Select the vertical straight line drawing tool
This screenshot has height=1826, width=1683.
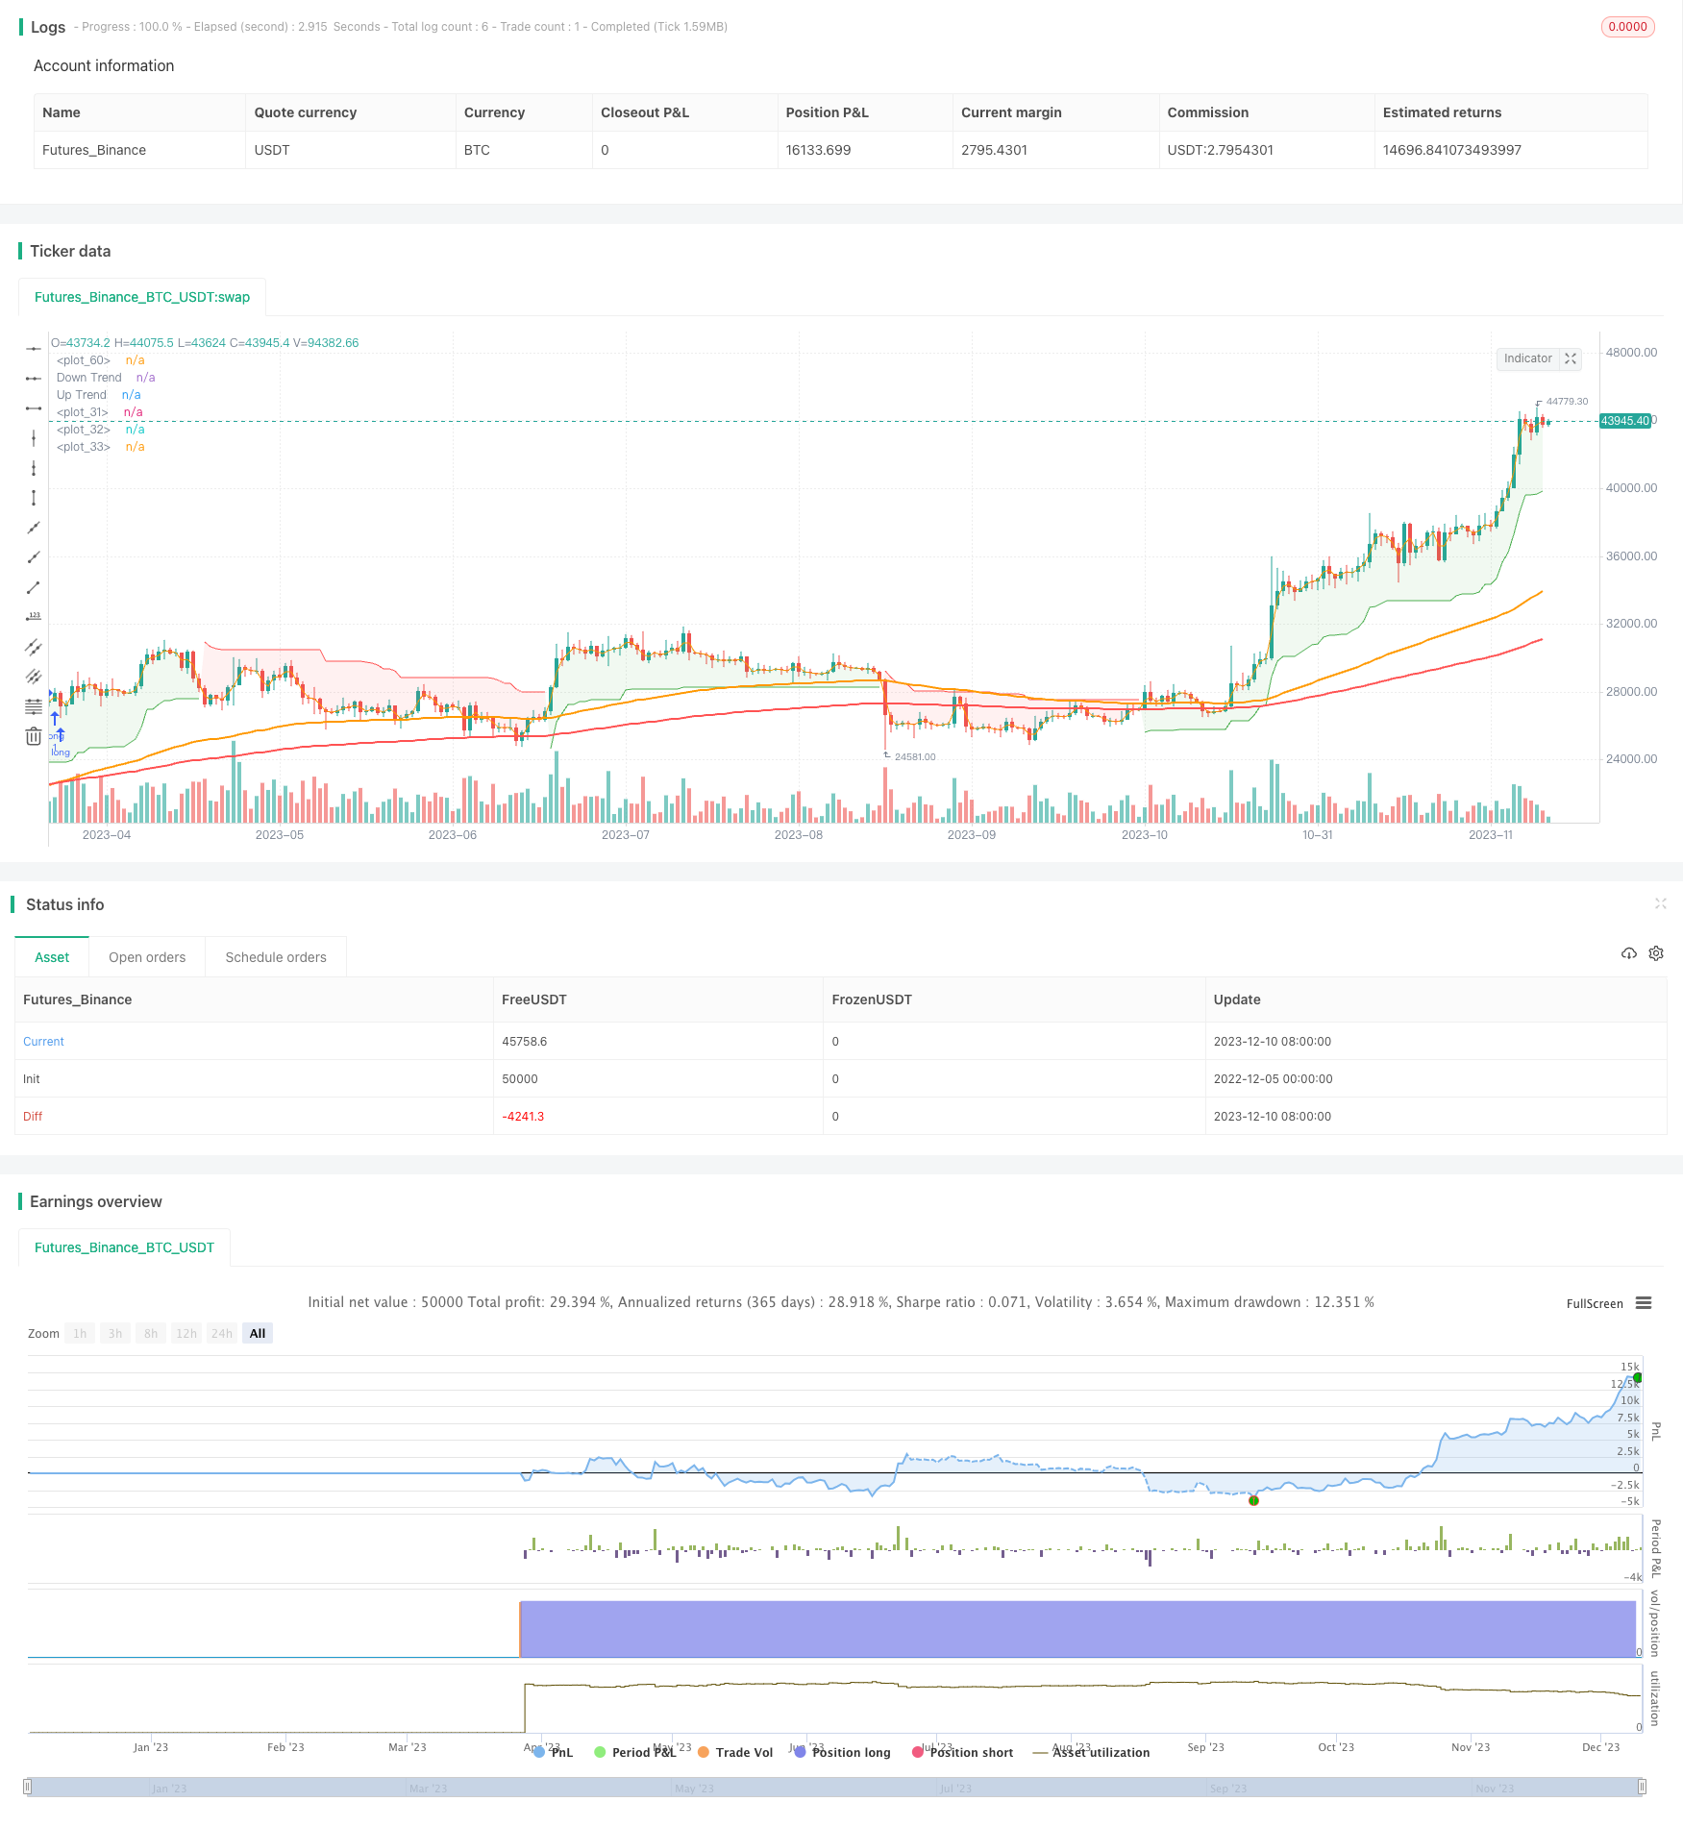(34, 438)
